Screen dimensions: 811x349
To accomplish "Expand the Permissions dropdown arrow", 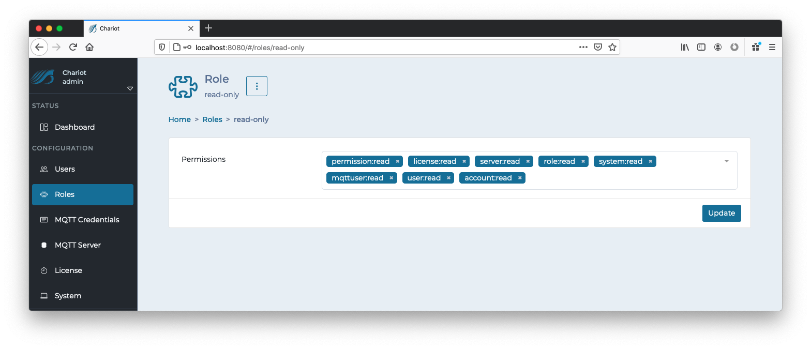I will (726, 161).
